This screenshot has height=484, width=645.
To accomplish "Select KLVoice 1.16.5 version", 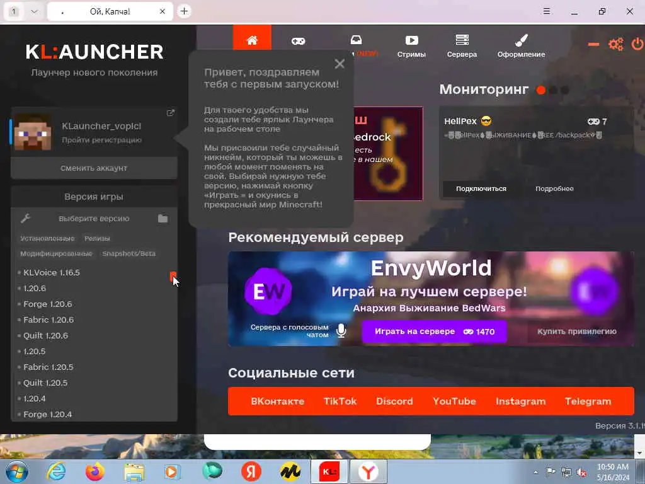I will 52,272.
